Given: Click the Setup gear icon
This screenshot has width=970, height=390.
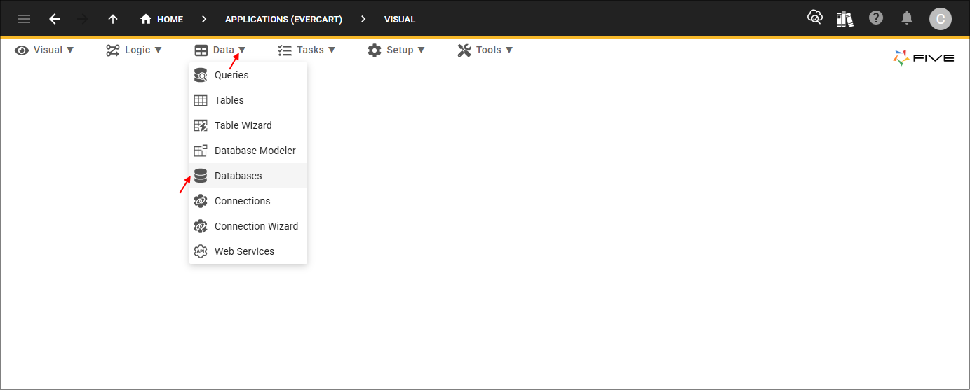Looking at the screenshot, I should click(x=375, y=50).
